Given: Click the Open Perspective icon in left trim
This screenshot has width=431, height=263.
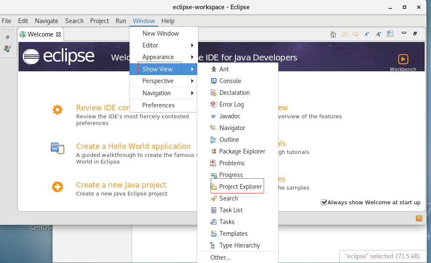Looking at the screenshot, I should point(8,49).
